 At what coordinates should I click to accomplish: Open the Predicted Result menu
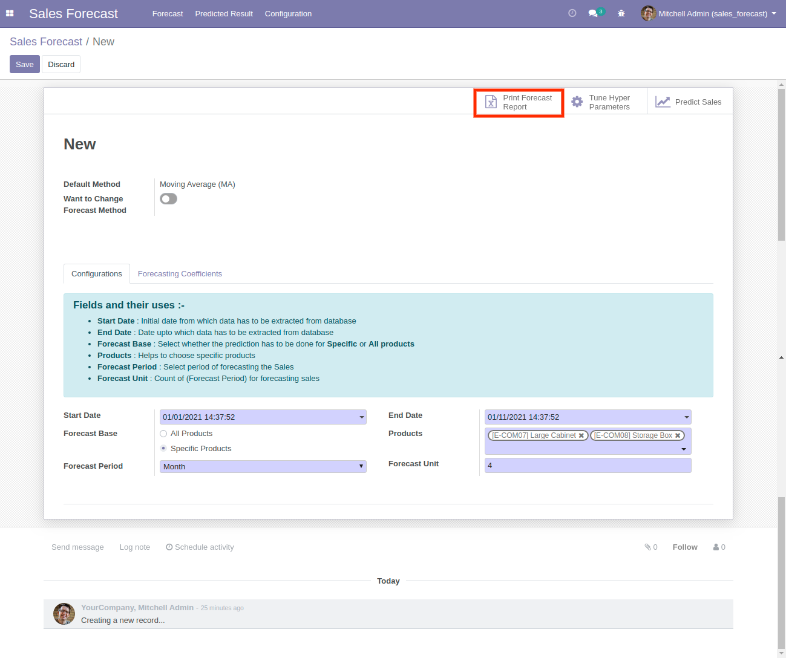pos(224,13)
